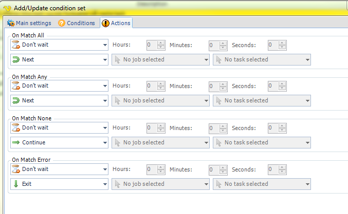Click the On Match Error Seconds field
The image size is (348, 214).
[272, 169]
